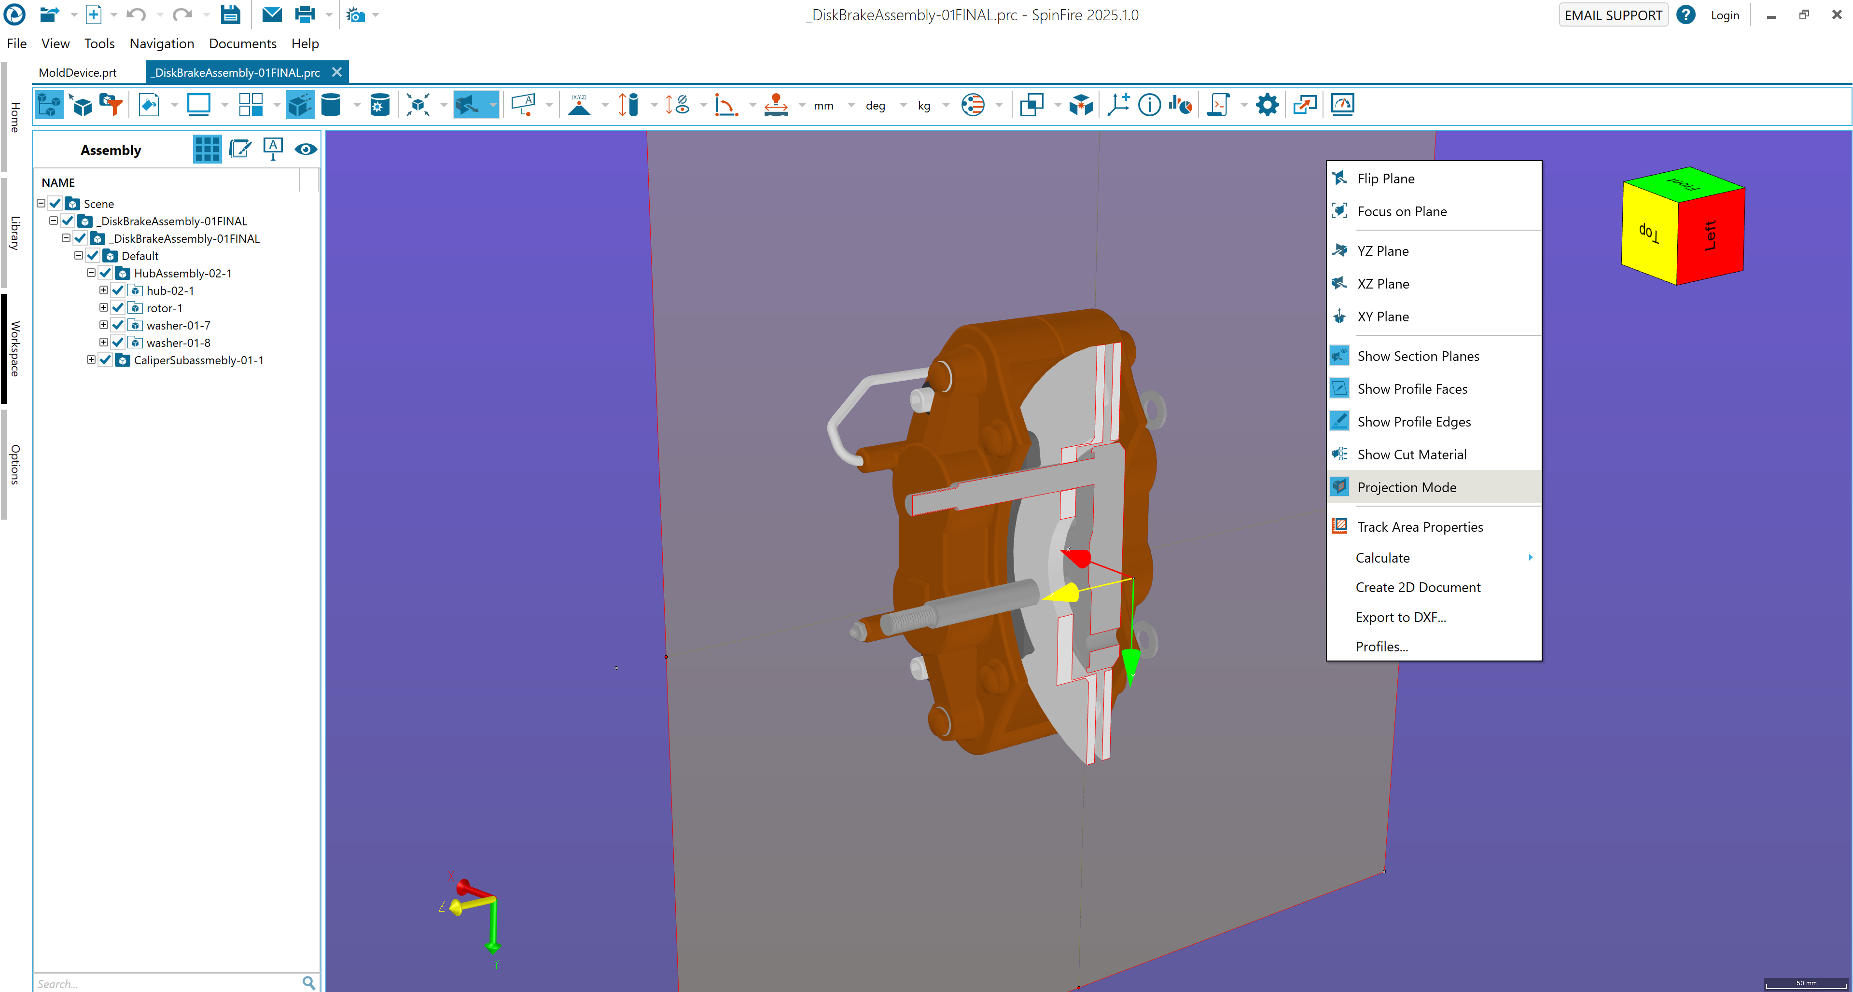The width and height of the screenshot is (1853, 992).
Task: Click the cross-section tool icon in toolbar
Action: point(468,105)
